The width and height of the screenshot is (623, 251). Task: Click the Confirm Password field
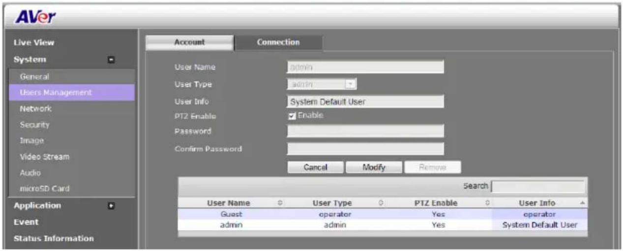coord(365,149)
